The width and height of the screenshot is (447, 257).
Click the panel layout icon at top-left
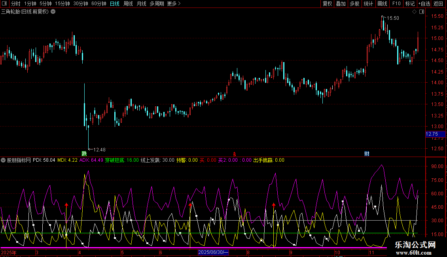pyautogui.click(x=4, y=4)
